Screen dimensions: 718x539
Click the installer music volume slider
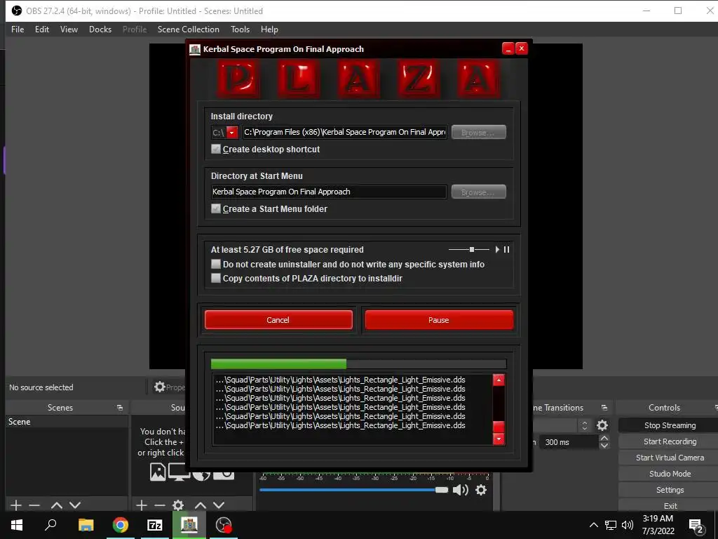tap(469, 249)
